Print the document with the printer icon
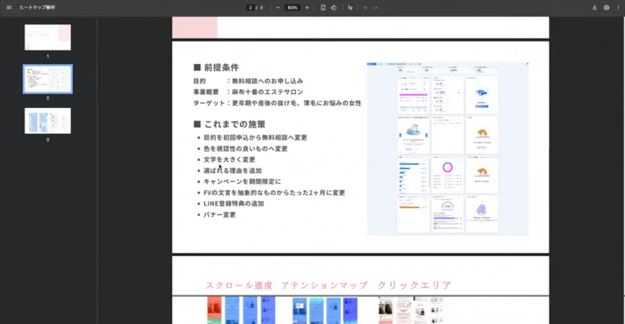Viewport: 625px width, 324px height. pos(606,7)
